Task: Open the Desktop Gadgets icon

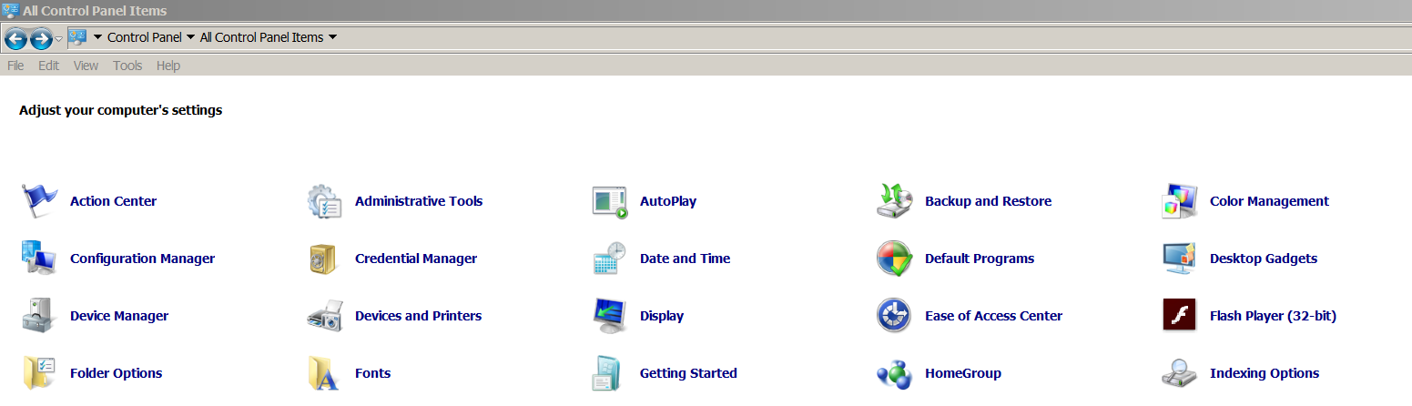Action: [1179, 259]
